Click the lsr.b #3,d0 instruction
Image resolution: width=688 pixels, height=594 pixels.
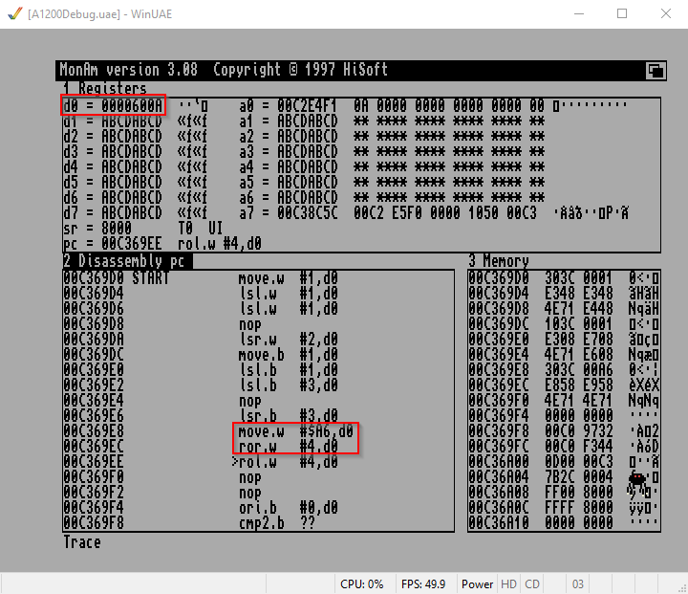(288, 416)
